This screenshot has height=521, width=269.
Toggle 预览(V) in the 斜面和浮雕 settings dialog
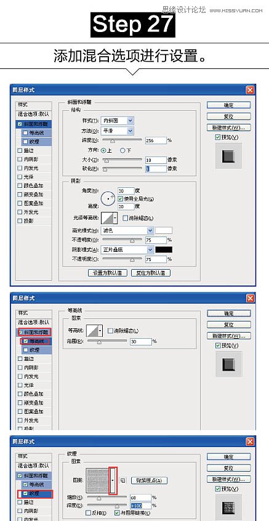(x=218, y=137)
